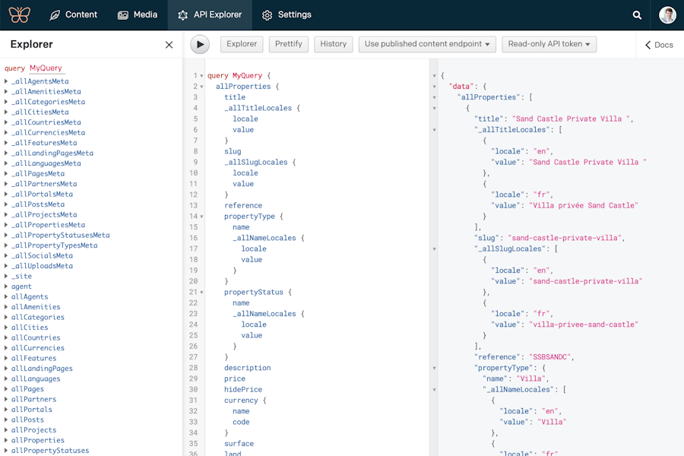This screenshot has width=684, height=456.
Task: Open the Content tab
Action: click(x=74, y=14)
